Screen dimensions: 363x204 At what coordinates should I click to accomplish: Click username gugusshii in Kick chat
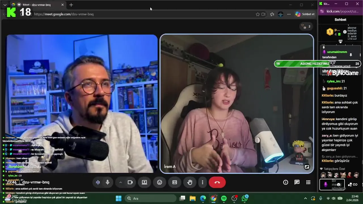coord(335,88)
